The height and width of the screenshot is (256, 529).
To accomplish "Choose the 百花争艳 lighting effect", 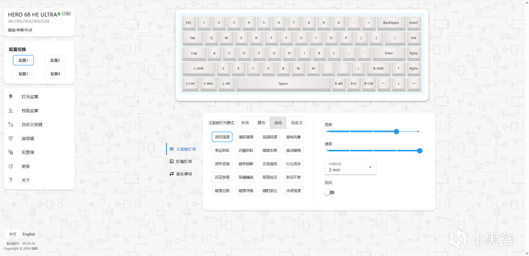I will point(222,177).
